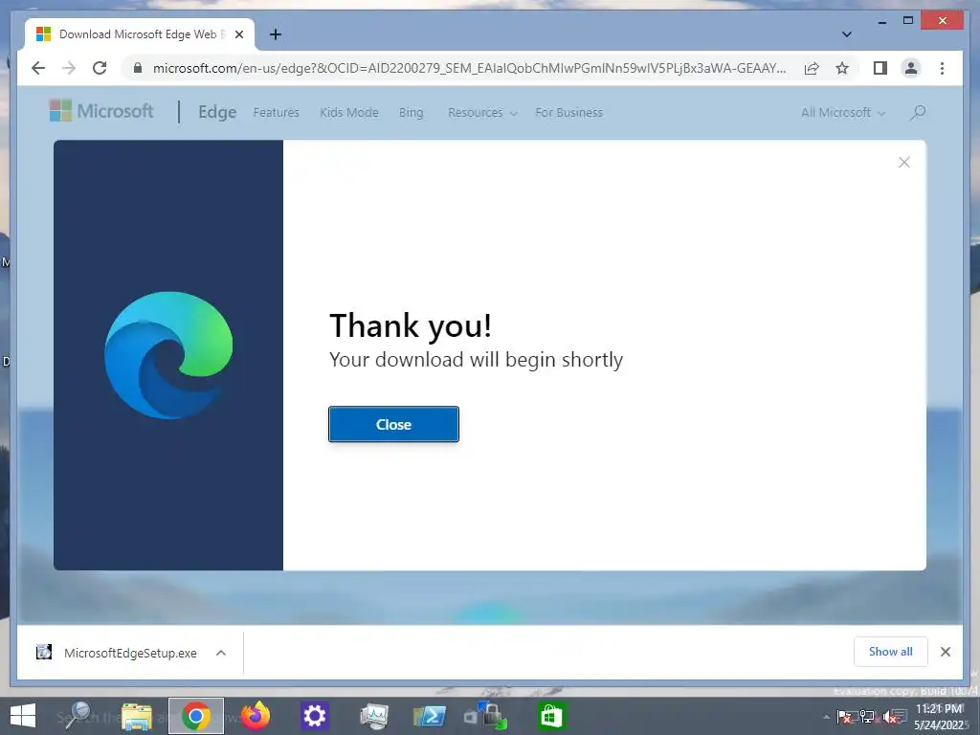Viewport: 980px width, 735px height.
Task: Click the Edge logo image
Action: 168,355
